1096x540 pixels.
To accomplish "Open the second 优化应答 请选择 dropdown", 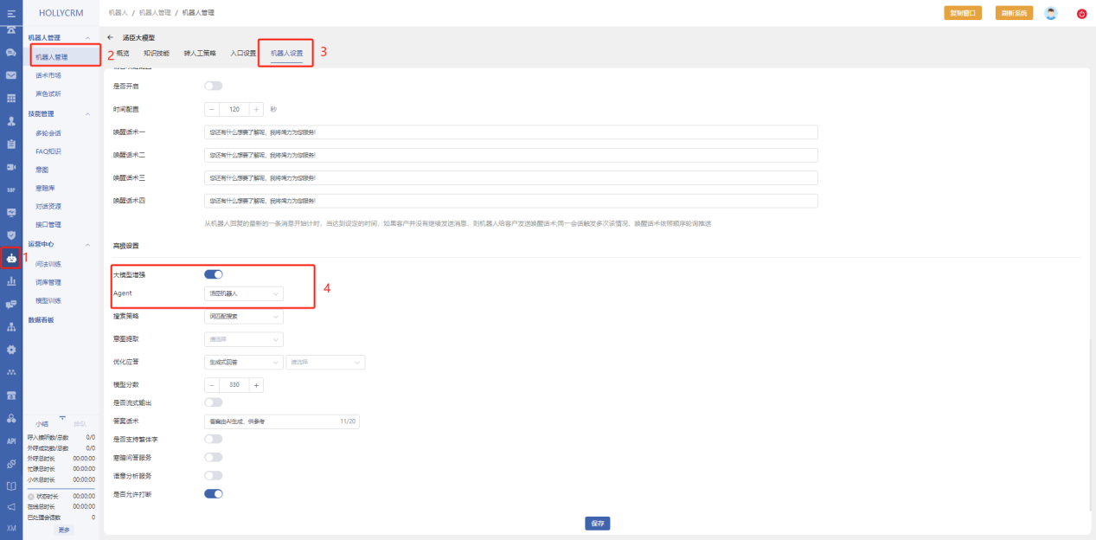I will click(325, 362).
